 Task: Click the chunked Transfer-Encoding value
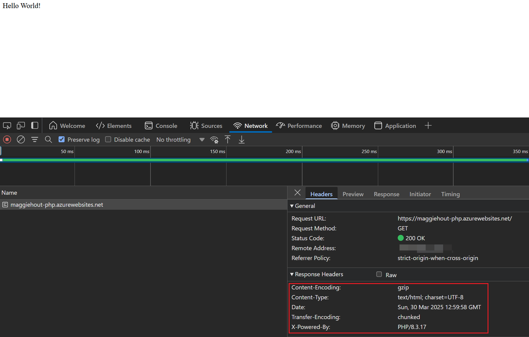(409, 317)
